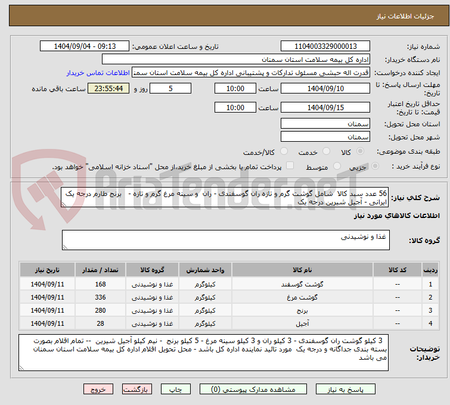
Task: Select the 'خدمت' radio button
Action: pyautogui.click(x=326, y=151)
